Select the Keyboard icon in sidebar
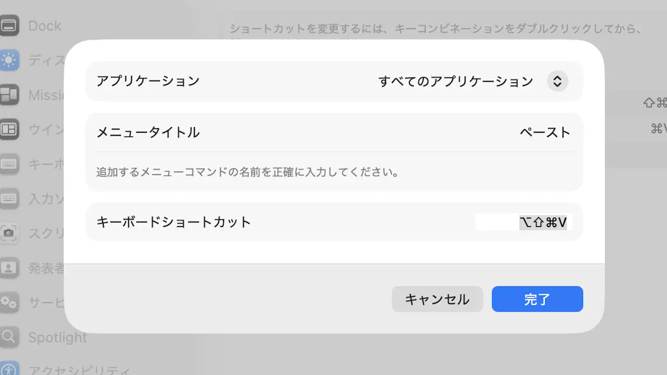The height and width of the screenshot is (375, 667). click(x=9, y=164)
